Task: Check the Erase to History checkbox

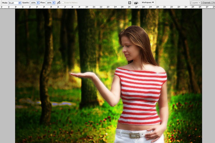Action: tap(63, 3)
